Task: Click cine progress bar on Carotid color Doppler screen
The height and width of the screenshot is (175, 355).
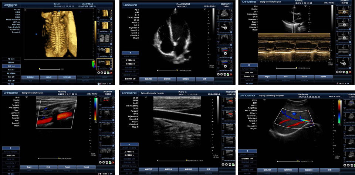Action: (49, 158)
